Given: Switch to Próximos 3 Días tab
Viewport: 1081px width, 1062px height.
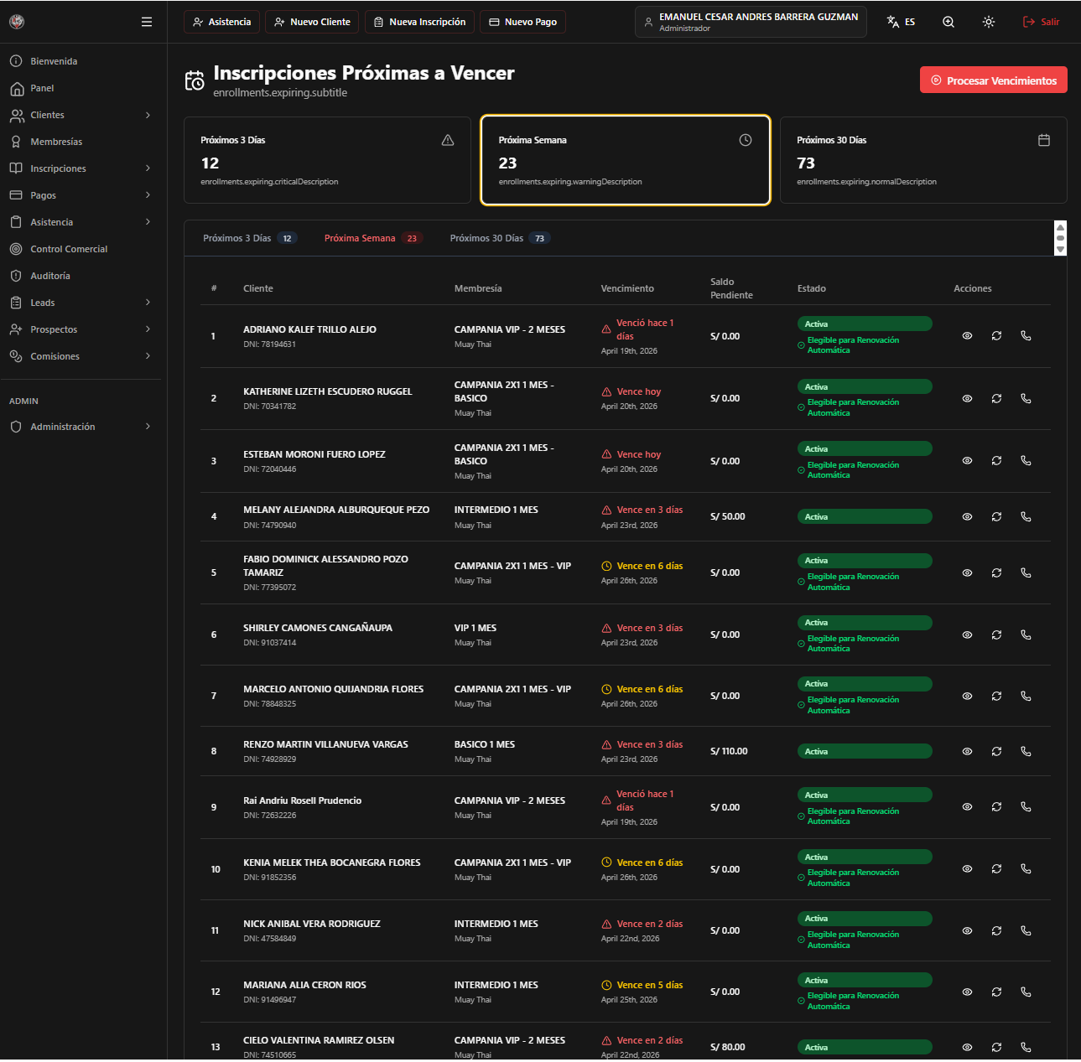Looking at the screenshot, I should coord(249,238).
